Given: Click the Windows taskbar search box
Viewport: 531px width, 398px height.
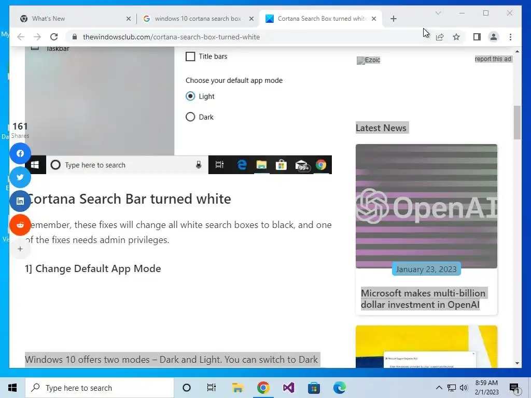Looking at the screenshot, I should pos(100,388).
